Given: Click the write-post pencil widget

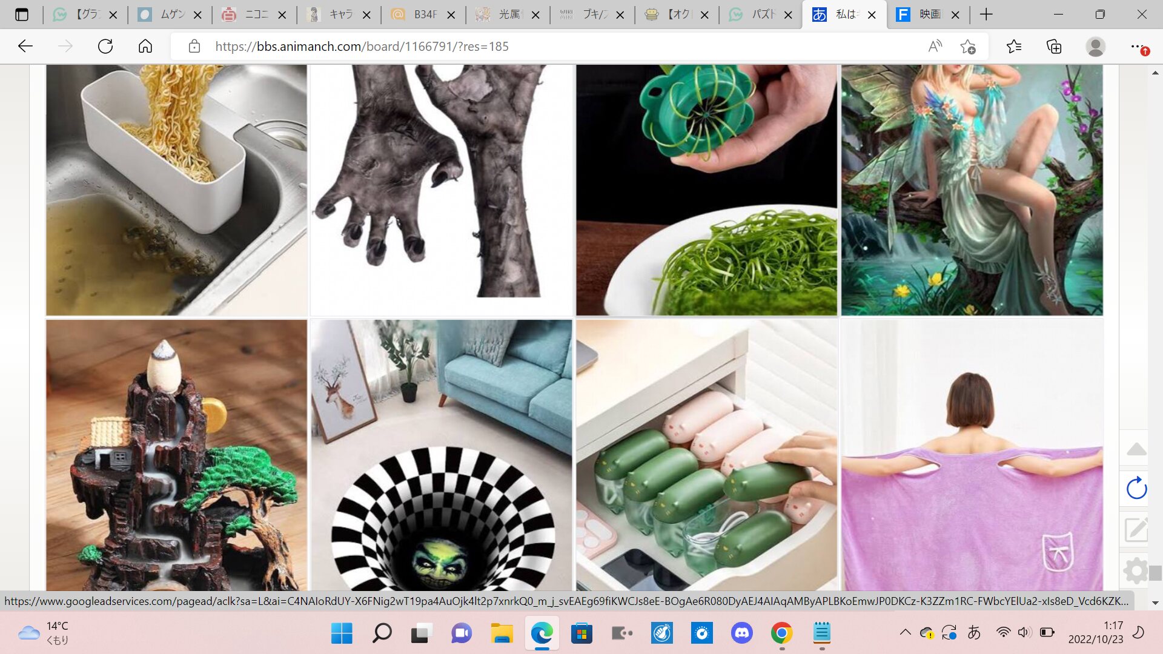Looking at the screenshot, I should click(1136, 529).
